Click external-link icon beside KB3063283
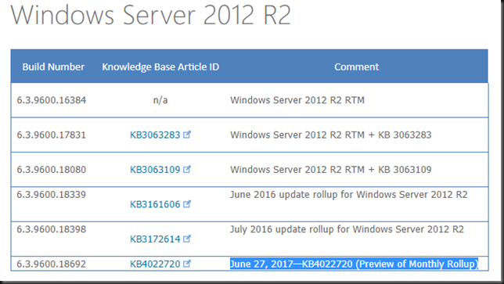Image resolution: width=504 pixels, height=284 pixels. tap(187, 135)
